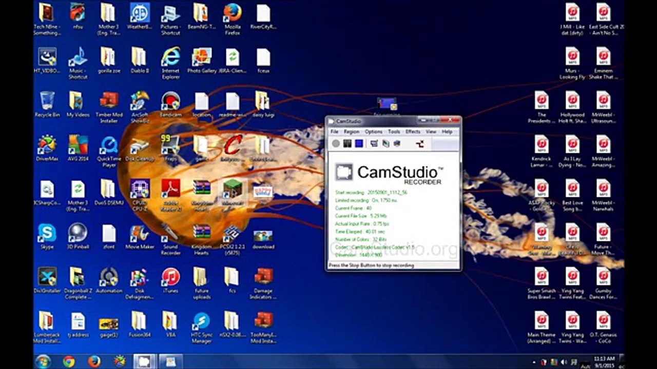Image resolution: width=657 pixels, height=369 pixels.
Task: Select the Bandicam desktop icon
Action: pos(170,105)
